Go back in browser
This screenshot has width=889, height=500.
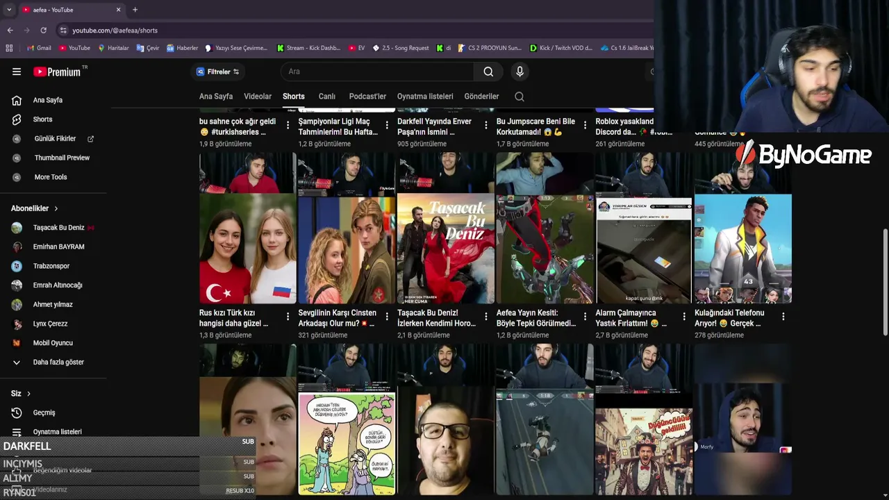click(x=10, y=31)
